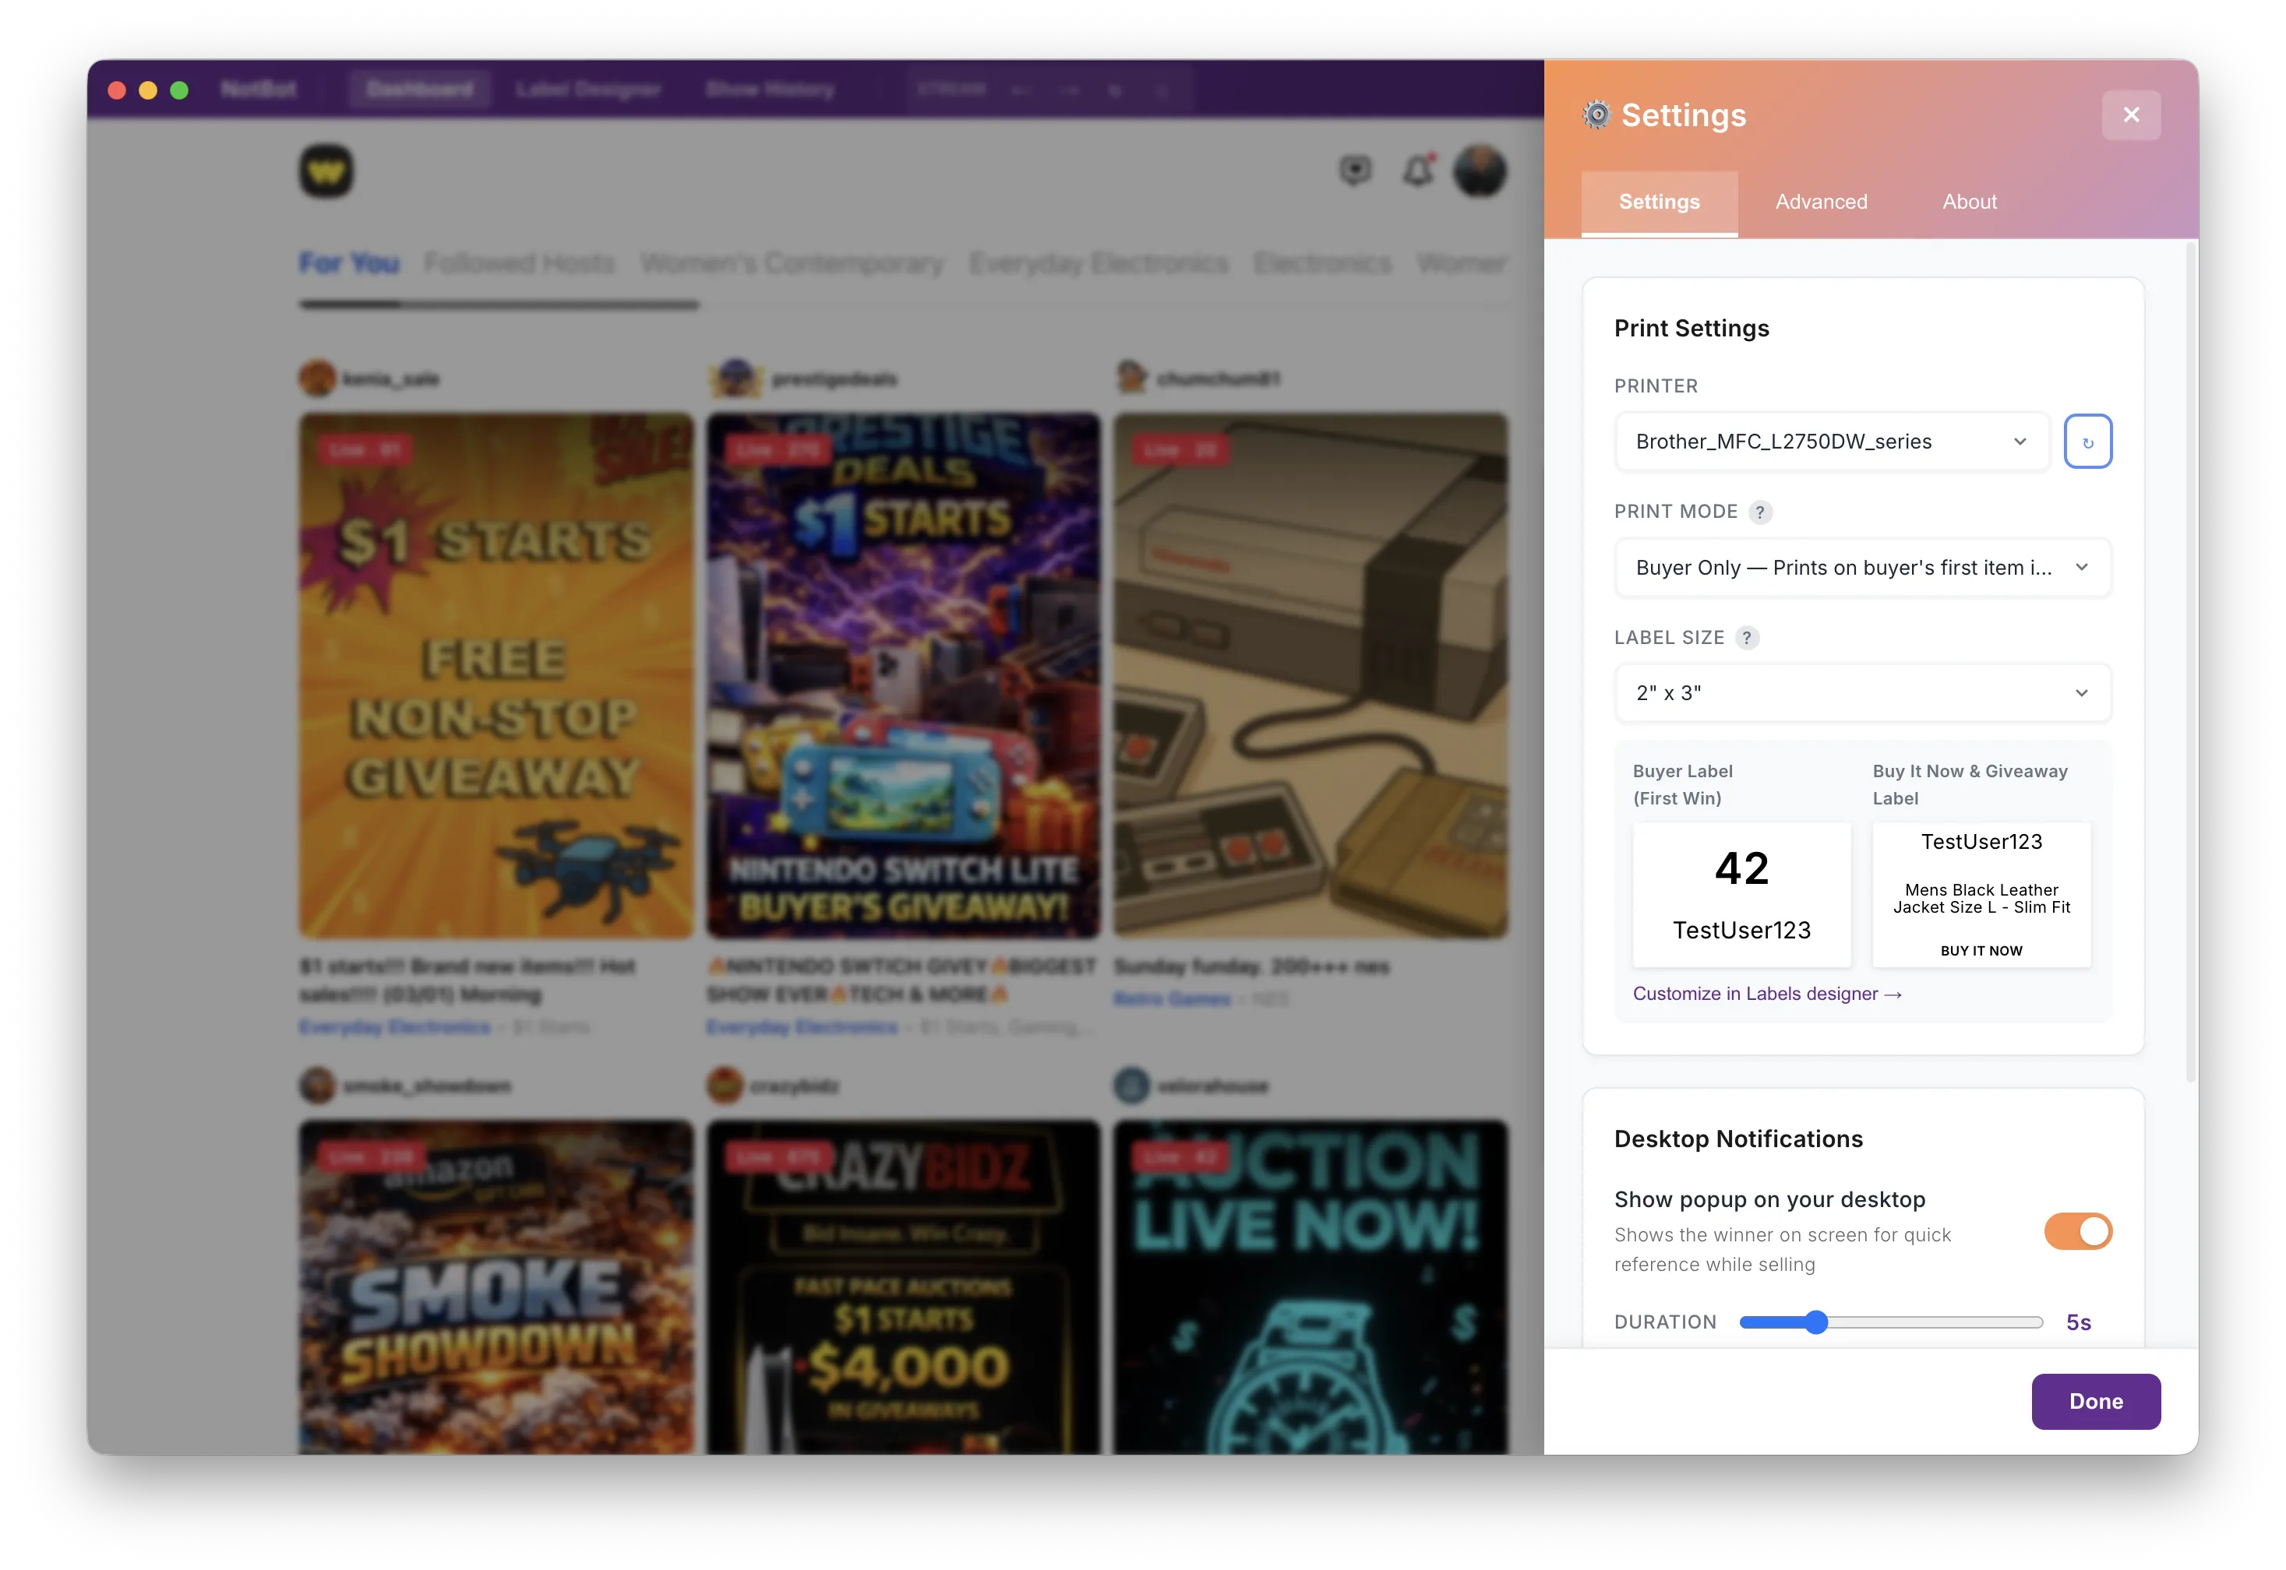Select the Women's Contemporary feed tab
The width and height of the screenshot is (2286, 1570).
click(792, 264)
